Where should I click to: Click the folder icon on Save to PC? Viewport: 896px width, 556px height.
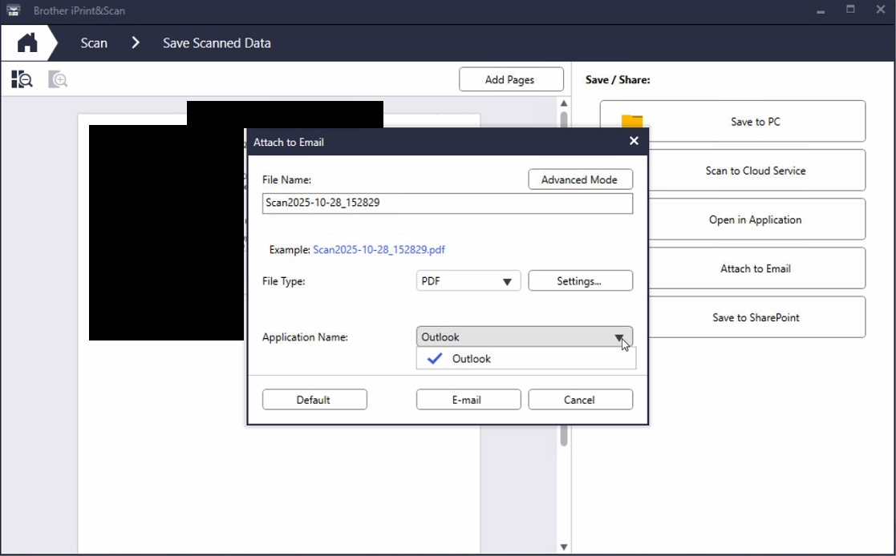pyautogui.click(x=632, y=122)
